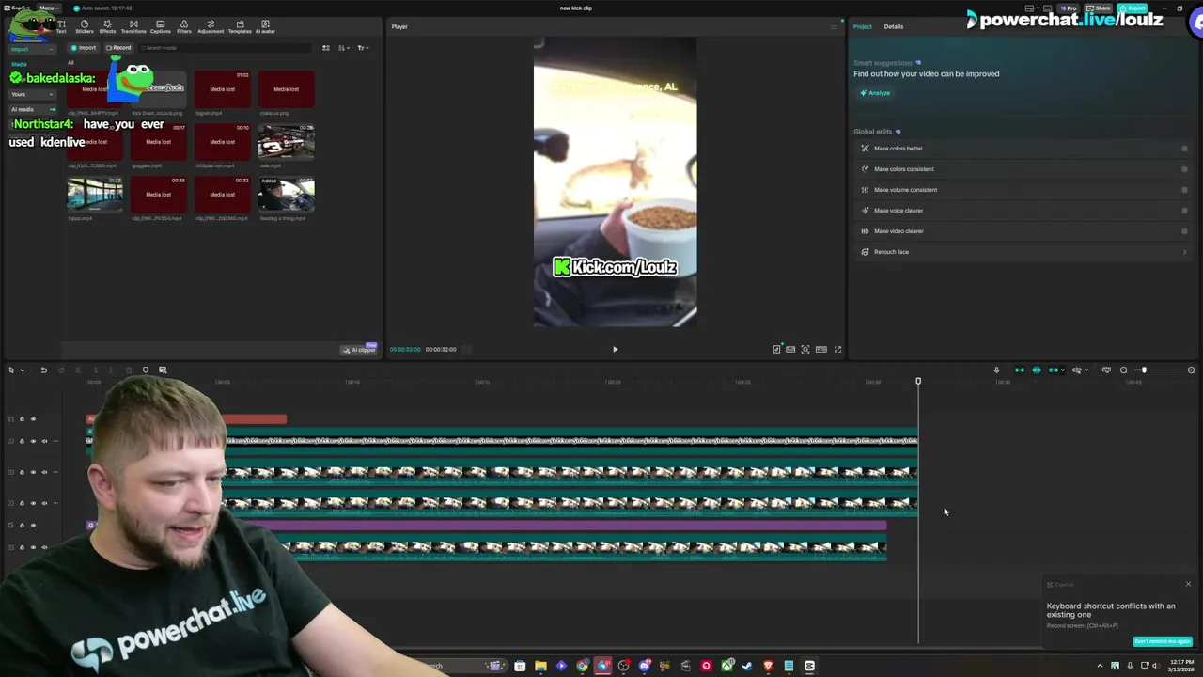The width and height of the screenshot is (1203, 677).
Task: Click the media view layout icon beside search
Action: [x=326, y=48]
